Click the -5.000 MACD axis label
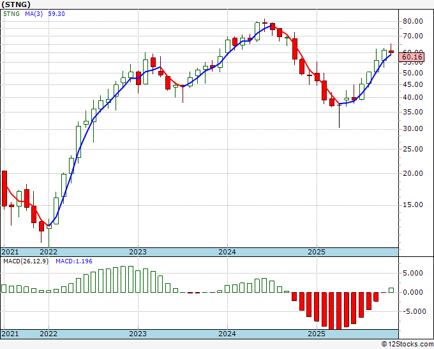This screenshot has width=434, height=349. (x=413, y=311)
